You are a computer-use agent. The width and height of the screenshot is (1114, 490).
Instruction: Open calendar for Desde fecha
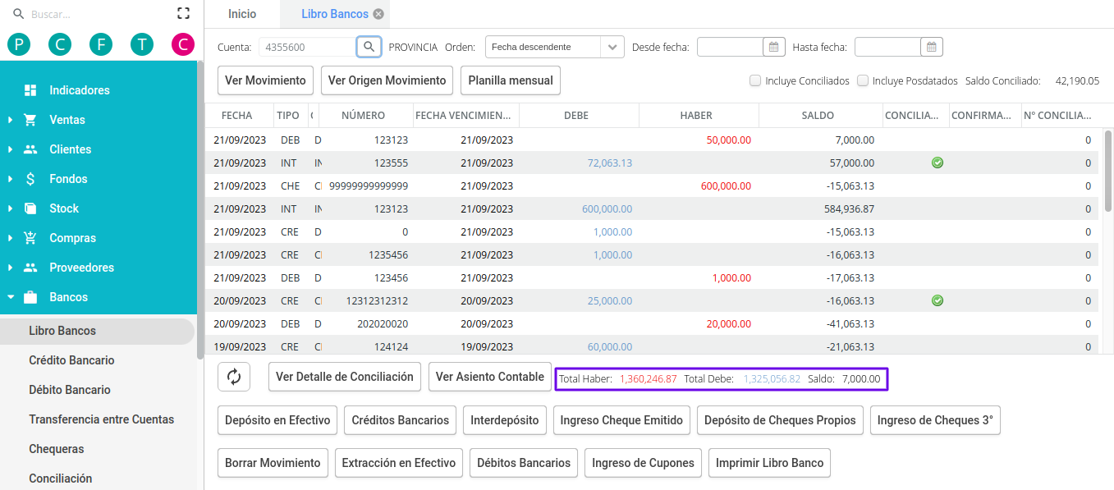[x=773, y=47]
